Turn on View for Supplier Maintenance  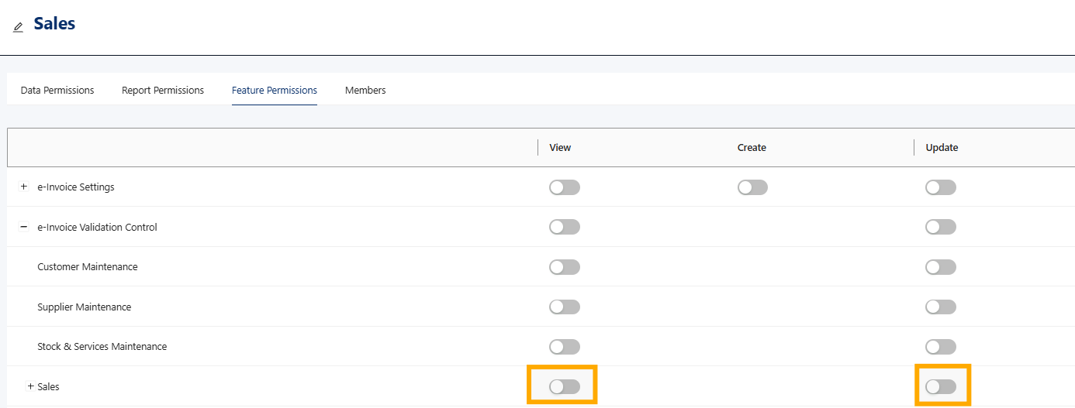pos(565,307)
